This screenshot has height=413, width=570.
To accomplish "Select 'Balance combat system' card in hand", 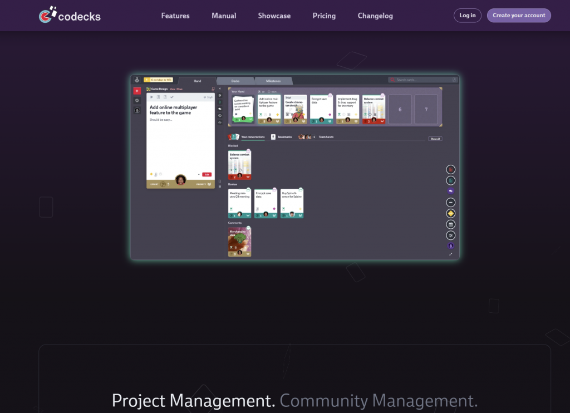I will point(374,110).
